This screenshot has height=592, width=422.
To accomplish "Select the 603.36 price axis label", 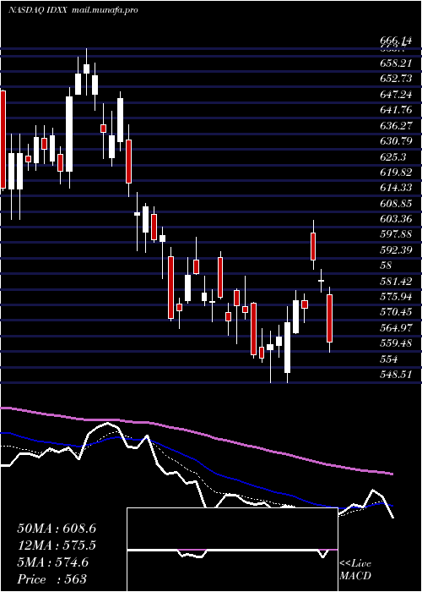I will click(396, 218).
